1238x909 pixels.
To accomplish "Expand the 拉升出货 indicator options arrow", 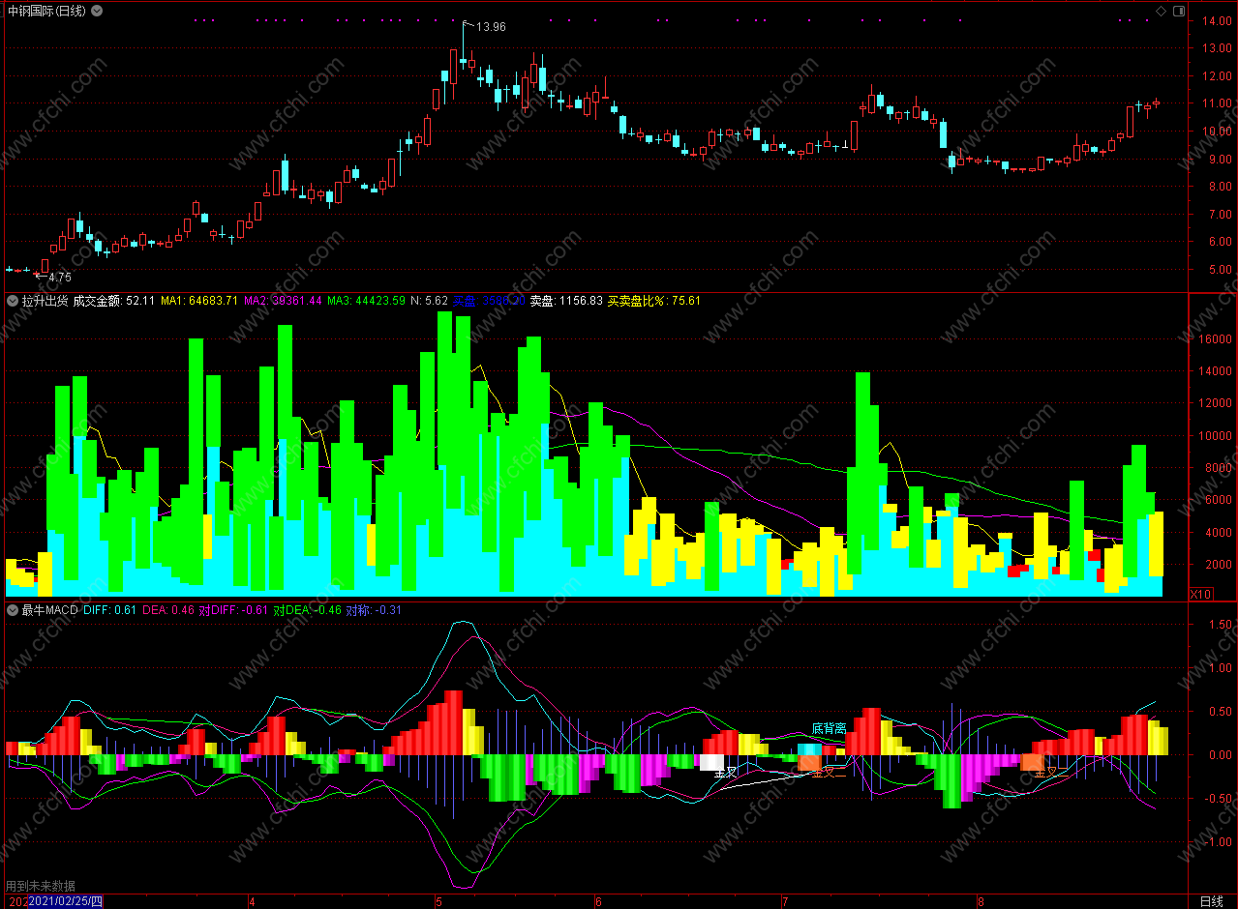I will point(13,301).
